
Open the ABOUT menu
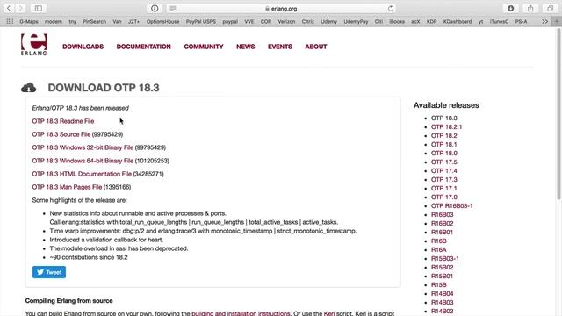point(316,47)
